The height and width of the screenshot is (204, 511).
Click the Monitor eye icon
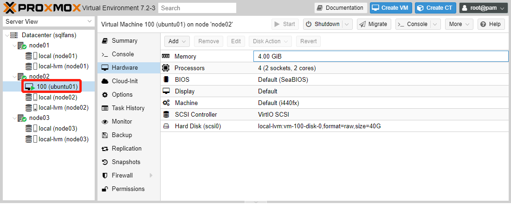(x=105, y=122)
